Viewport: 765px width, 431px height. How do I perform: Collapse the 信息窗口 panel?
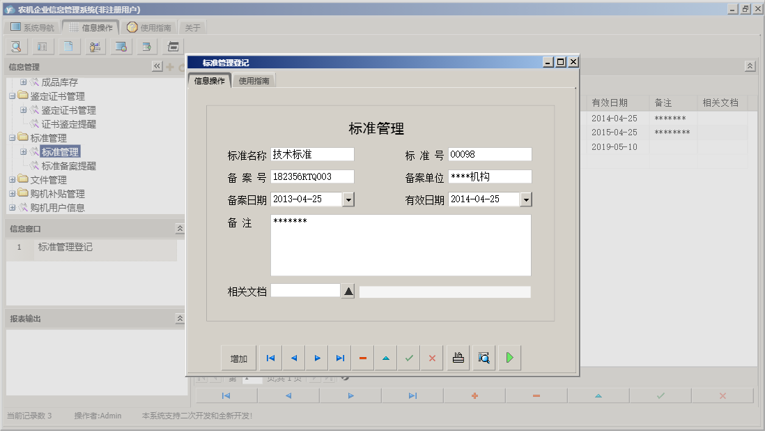178,228
